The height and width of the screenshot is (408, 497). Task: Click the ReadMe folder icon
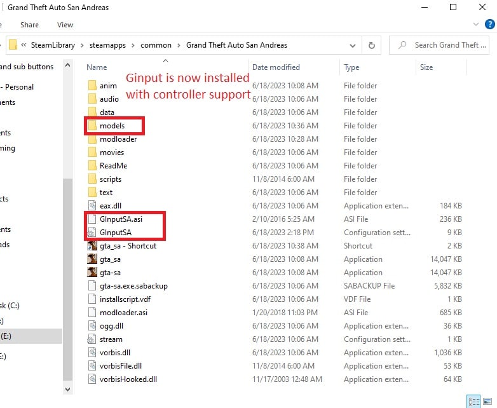click(92, 166)
